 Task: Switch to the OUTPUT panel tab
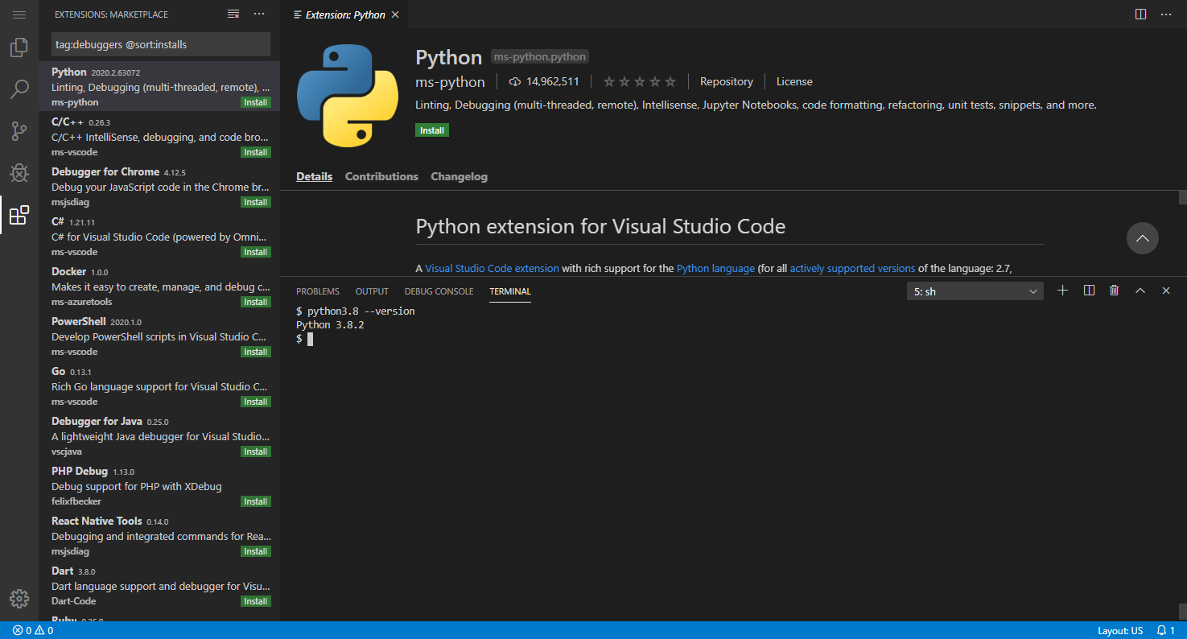(x=372, y=291)
